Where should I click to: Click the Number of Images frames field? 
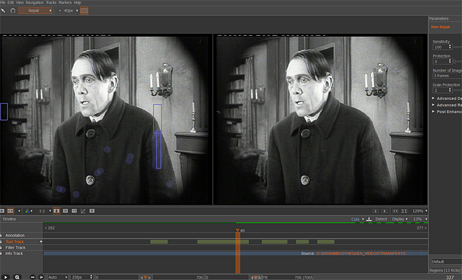[x=447, y=76]
